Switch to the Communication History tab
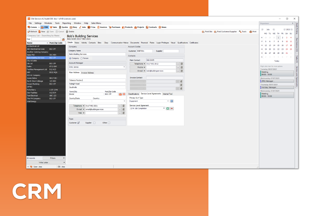The image size is (324, 216). click(x=120, y=43)
